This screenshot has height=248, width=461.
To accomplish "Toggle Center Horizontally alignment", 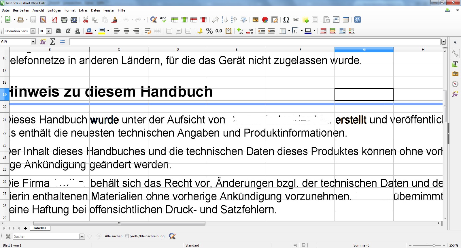I will tap(126, 31).
